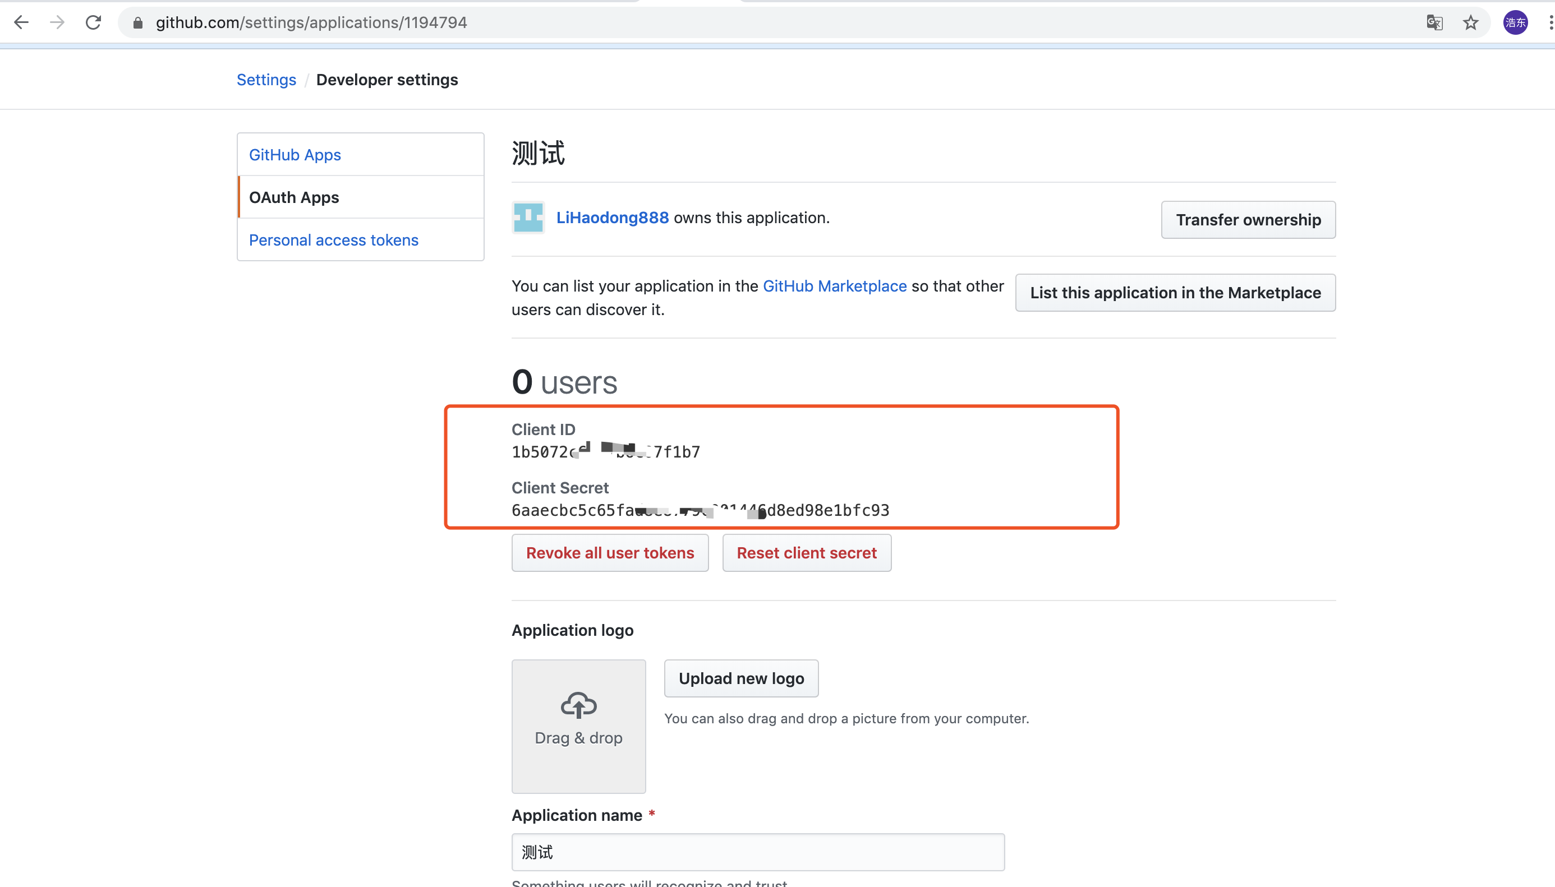Viewport: 1555px width, 887px height.
Task: Click the address bar URL github.com/settings/applications/1194794
Action: click(311, 22)
